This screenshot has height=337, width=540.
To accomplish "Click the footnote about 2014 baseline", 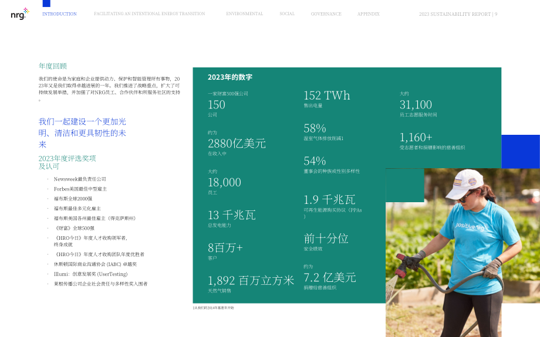I will coord(213,308).
